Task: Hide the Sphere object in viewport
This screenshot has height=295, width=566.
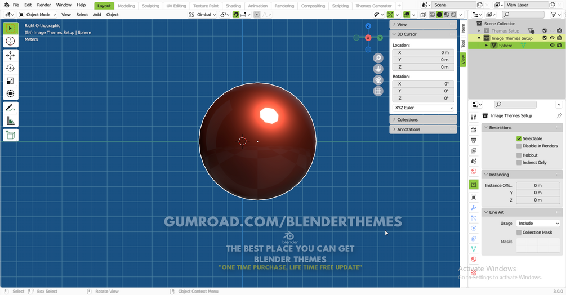Action: pyautogui.click(x=552, y=46)
